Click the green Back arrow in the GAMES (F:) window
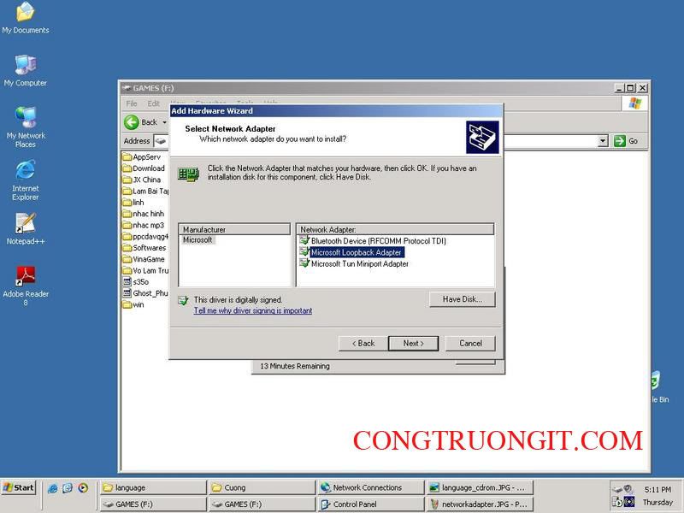The width and height of the screenshot is (684, 513). pos(132,122)
